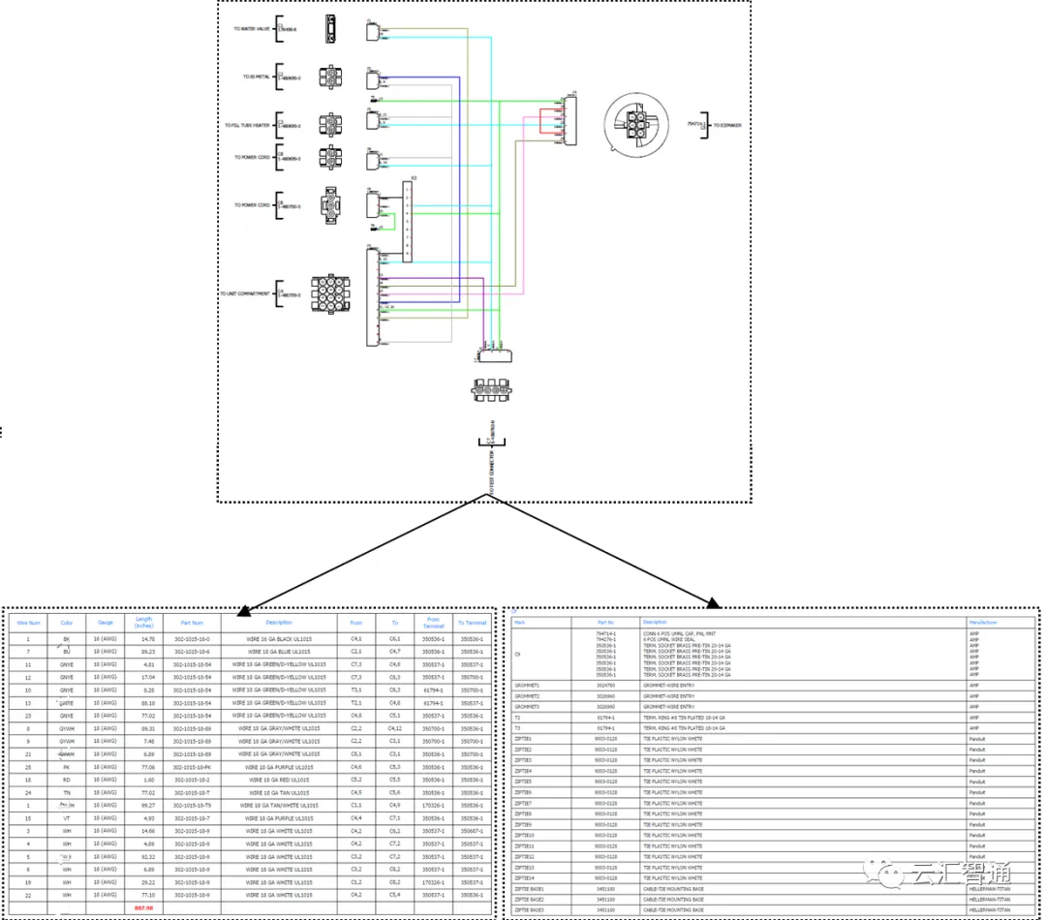Screen dimensions: 1046x920
Task: Click the ZIPTIE BASE1 mark cell
Action: (541, 889)
